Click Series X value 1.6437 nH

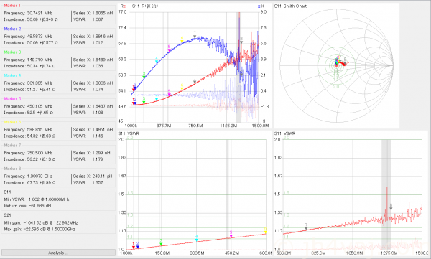[x=103, y=106]
